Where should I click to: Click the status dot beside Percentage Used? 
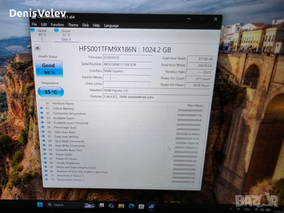43,127
